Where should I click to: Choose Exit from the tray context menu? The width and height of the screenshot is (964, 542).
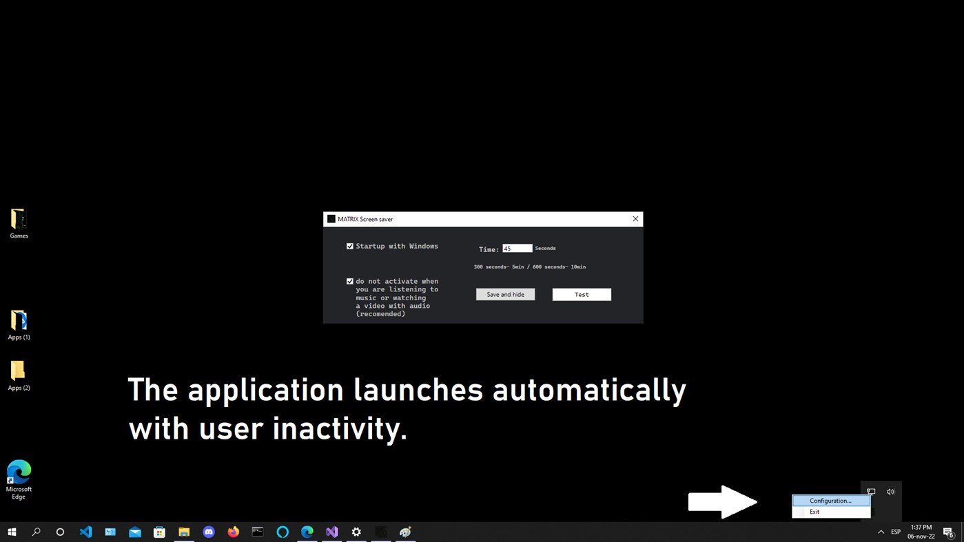tap(814, 511)
